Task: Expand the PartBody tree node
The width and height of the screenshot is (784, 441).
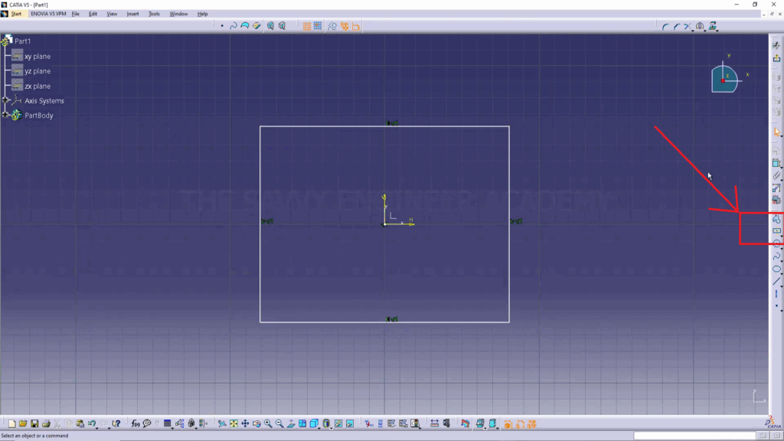Action: pos(5,116)
